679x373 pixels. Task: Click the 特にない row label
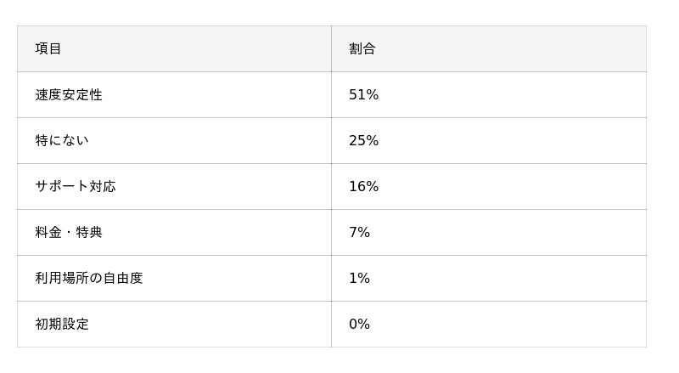(61, 140)
